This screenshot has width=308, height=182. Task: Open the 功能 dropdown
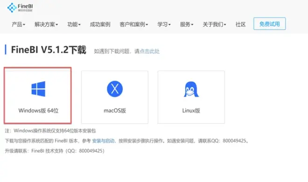[x=74, y=24]
